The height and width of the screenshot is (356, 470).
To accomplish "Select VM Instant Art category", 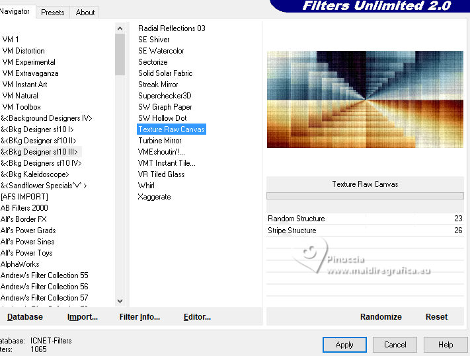I will [x=25, y=85].
